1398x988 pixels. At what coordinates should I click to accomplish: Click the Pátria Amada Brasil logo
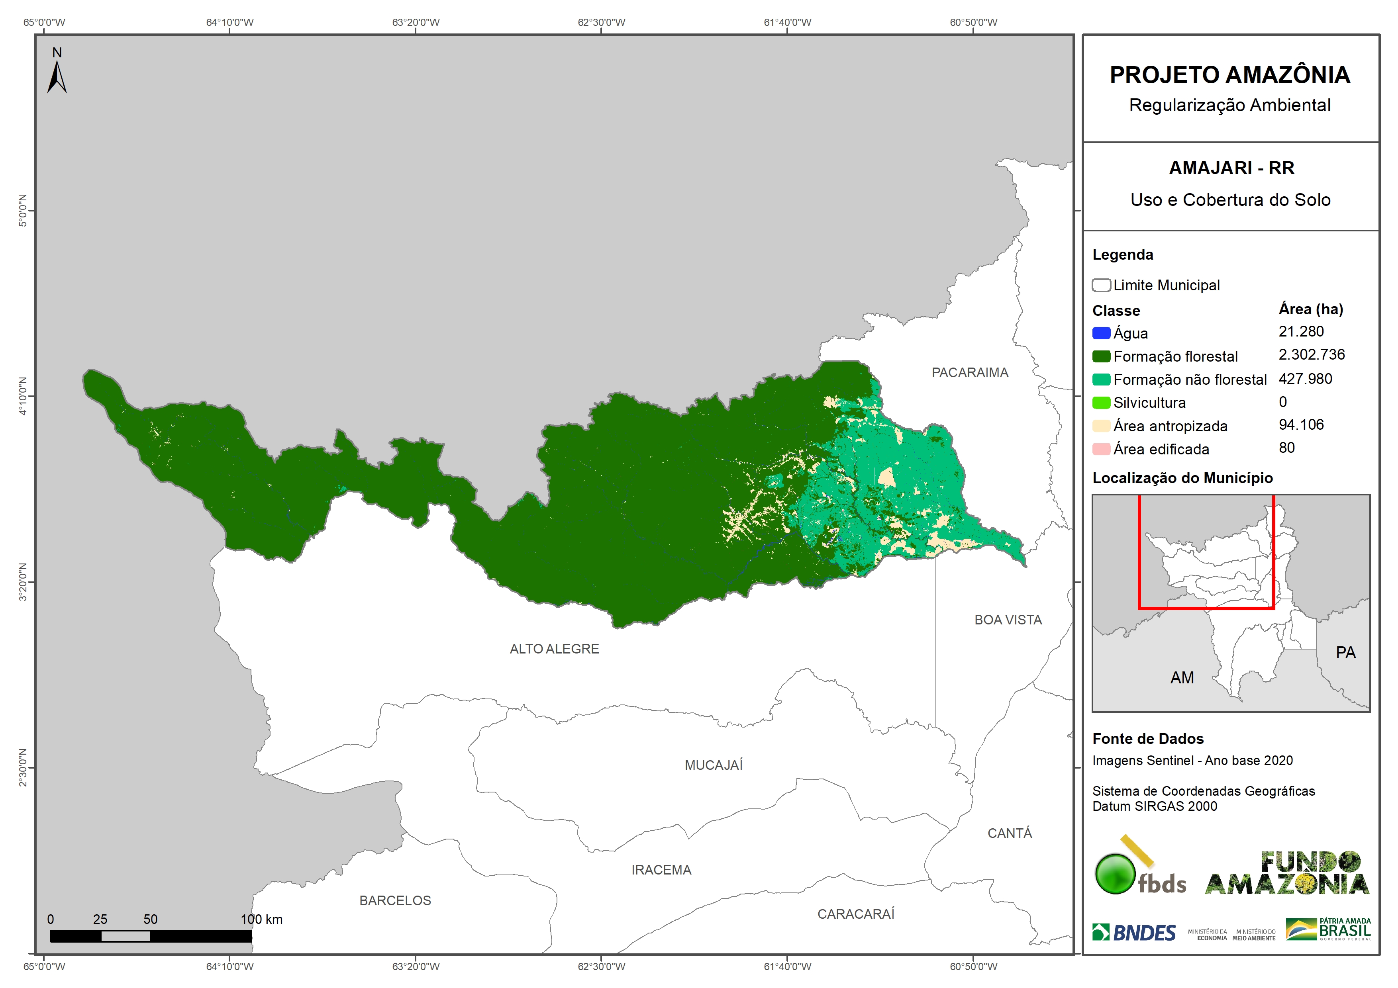coord(1329,929)
